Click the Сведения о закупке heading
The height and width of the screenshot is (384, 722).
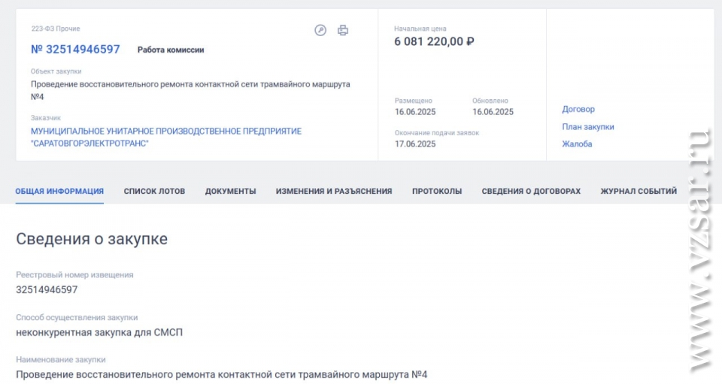click(x=92, y=239)
